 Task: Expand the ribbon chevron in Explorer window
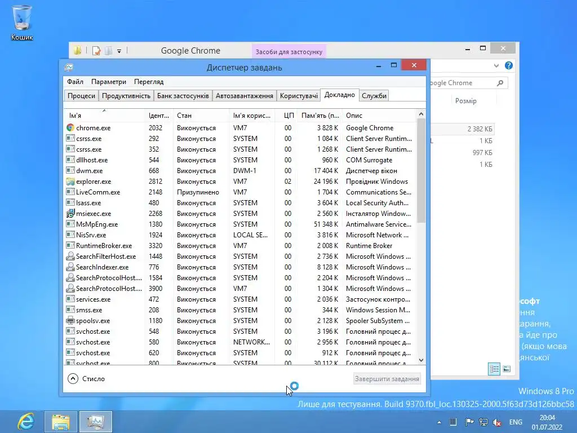click(x=496, y=65)
